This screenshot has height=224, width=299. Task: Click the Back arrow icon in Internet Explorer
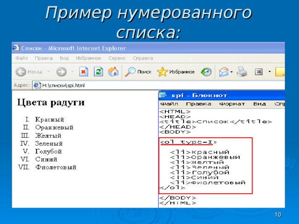click(x=21, y=72)
